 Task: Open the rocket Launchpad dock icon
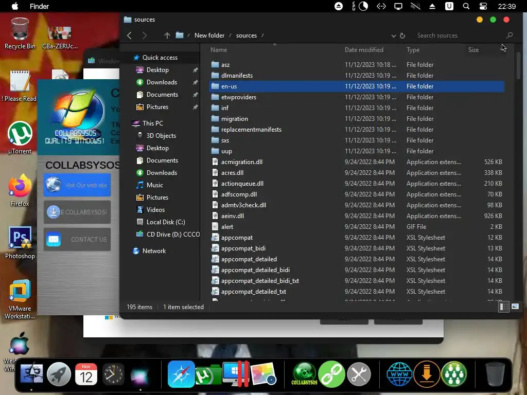(x=59, y=374)
